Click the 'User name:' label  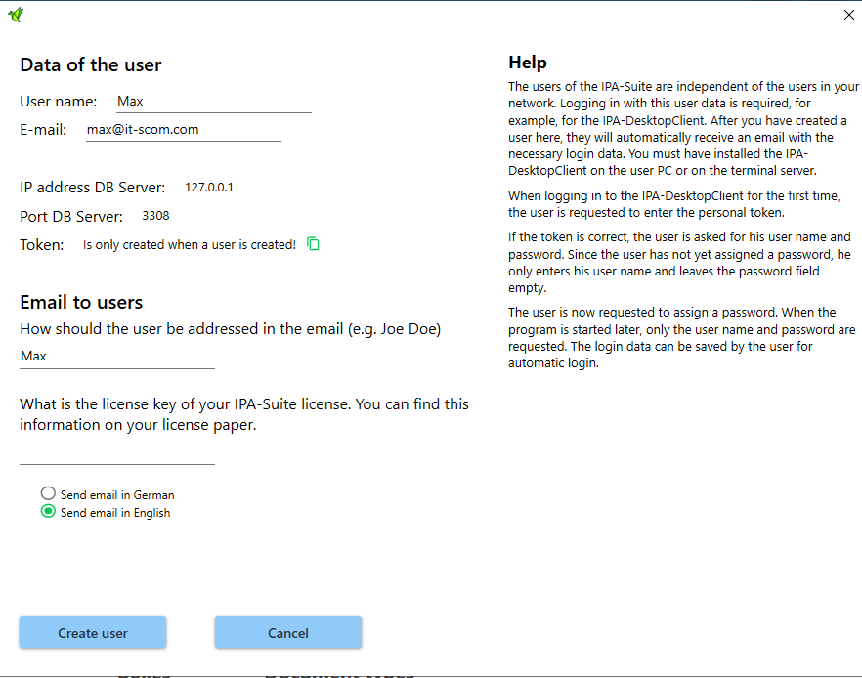[x=59, y=102]
